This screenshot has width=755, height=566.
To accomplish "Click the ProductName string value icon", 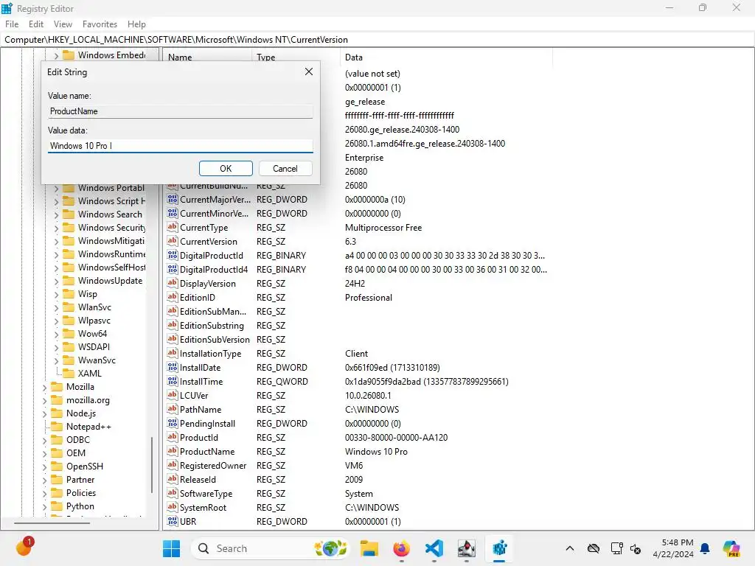I will [x=173, y=451].
